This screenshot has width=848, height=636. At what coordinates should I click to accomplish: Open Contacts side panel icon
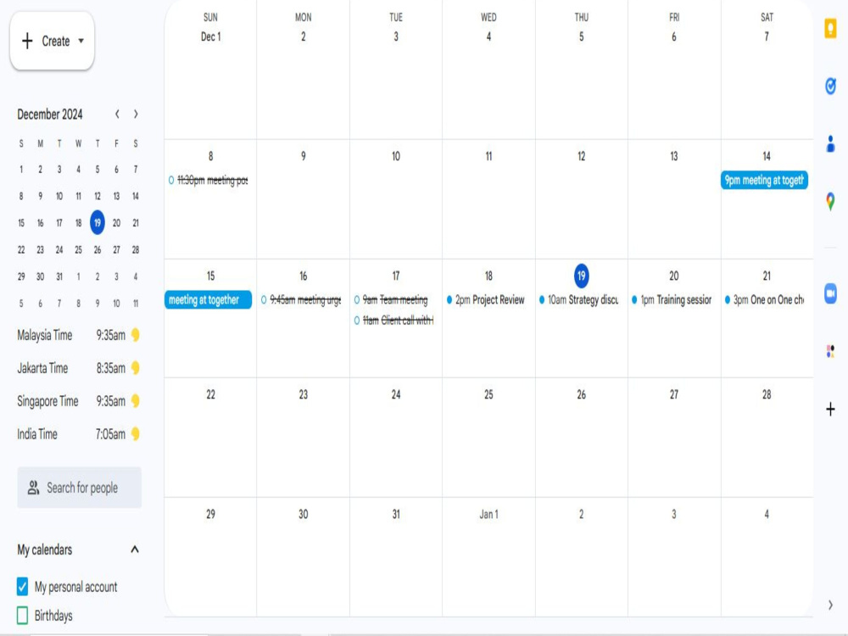(830, 144)
